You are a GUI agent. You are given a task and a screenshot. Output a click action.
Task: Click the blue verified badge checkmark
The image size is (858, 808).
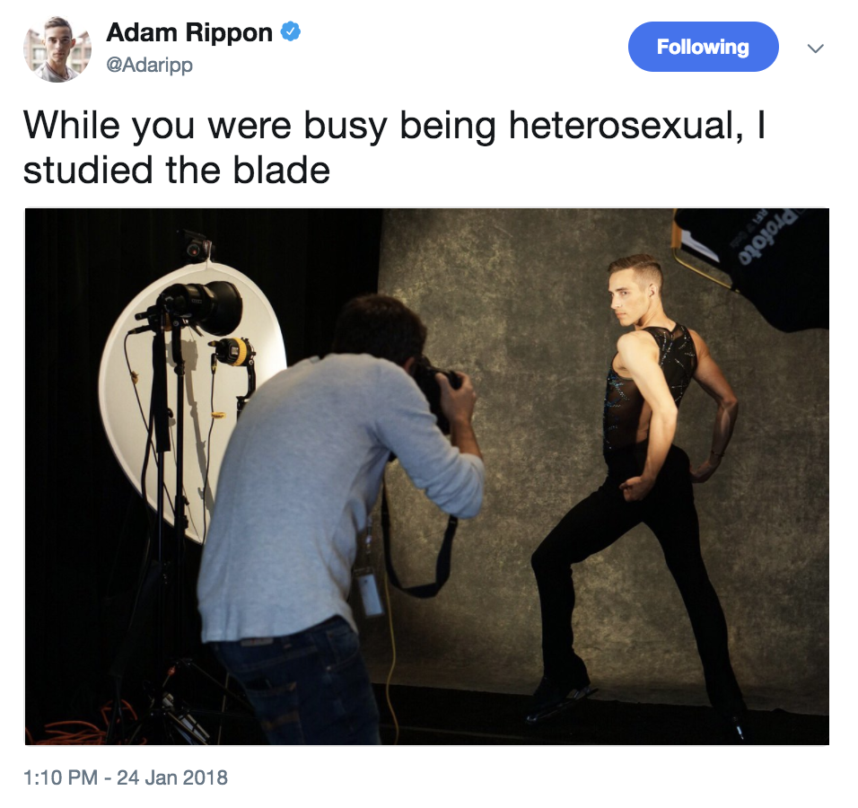point(290,31)
